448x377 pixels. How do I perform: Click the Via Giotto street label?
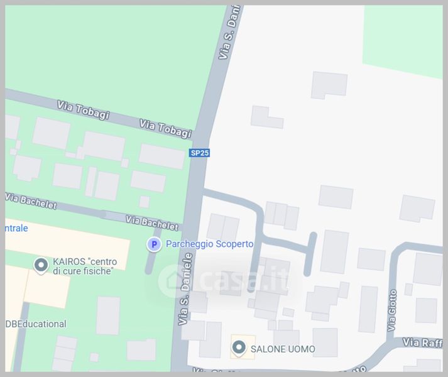(x=392, y=310)
